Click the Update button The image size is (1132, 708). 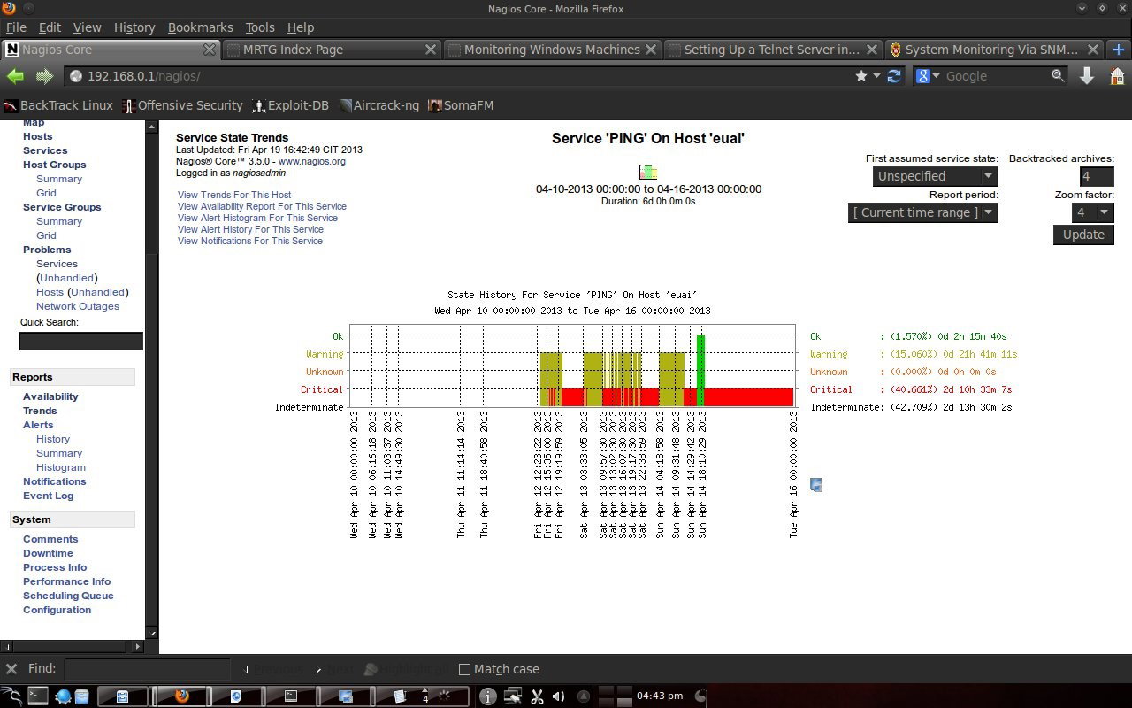click(x=1083, y=235)
